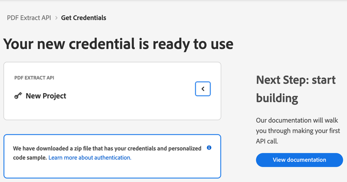Click the word 'credential' in main heading

102,44
